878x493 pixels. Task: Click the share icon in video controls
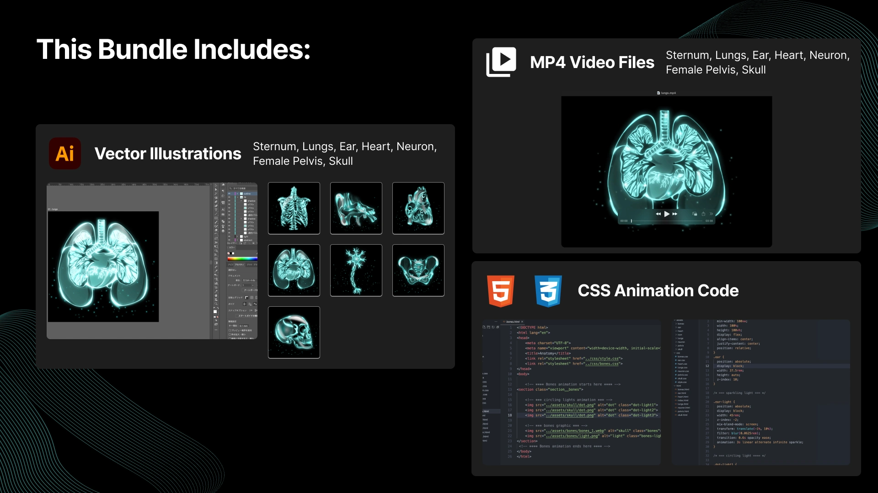tap(703, 214)
